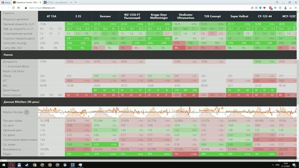Open the taskbar clock and calendar
Screen dimensions: 299x168
pyautogui.click(x=285, y=165)
